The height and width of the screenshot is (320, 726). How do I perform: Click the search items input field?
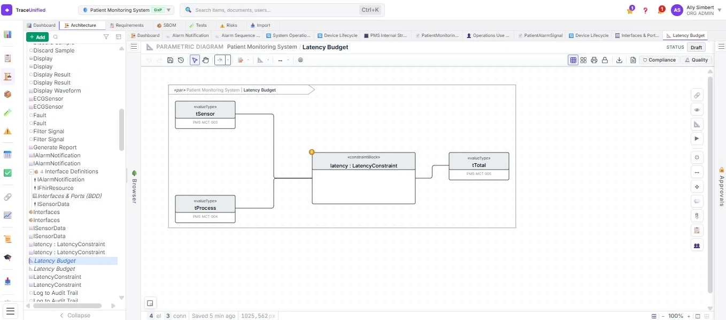(282, 10)
